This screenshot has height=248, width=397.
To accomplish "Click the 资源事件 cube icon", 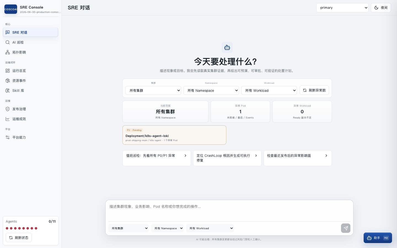I will click(x=8, y=80).
